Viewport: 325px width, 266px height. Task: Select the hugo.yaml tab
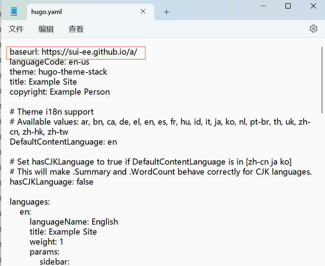coord(91,11)
